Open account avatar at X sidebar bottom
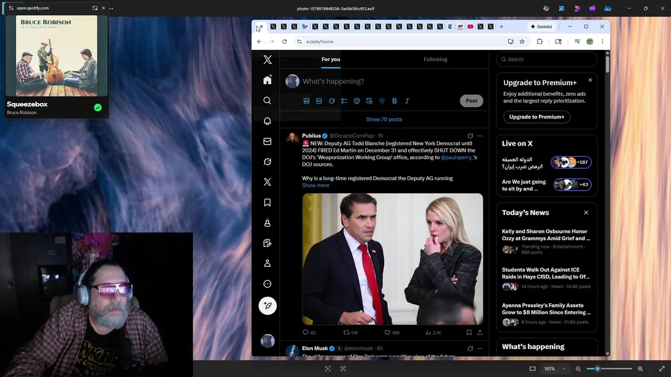Image resolution: width=671 pixels, height=377 pixels. pos(267,341)
